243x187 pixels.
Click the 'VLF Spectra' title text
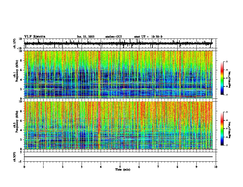[x=35, y=37]
